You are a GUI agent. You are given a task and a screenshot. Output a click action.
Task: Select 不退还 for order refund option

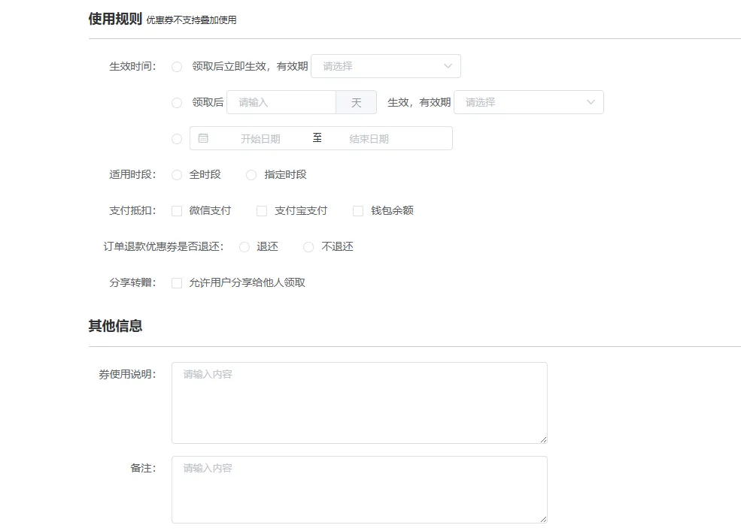pos(308,246)
